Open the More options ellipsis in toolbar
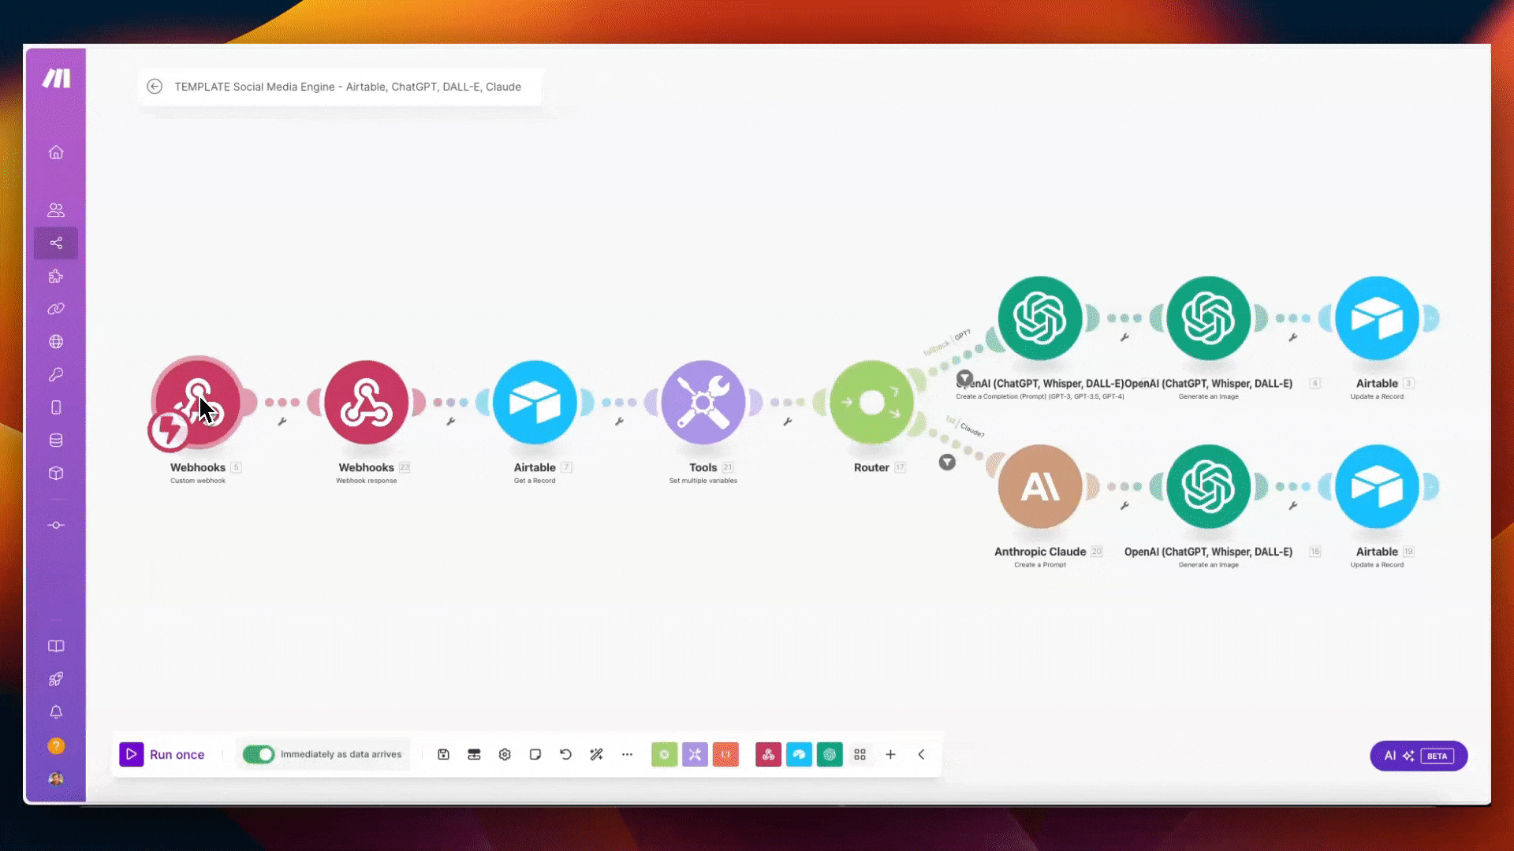Image resolution: width=1514 pixels, height=851 pixels. [627, 754]
